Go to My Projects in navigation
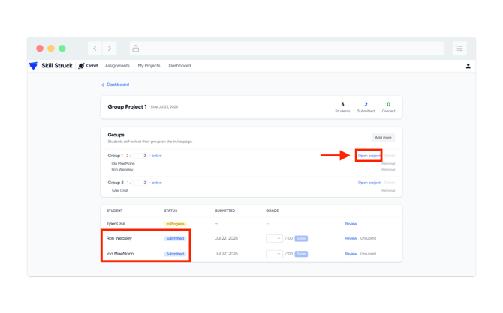 pyautogui.click(x=149, y=66)
